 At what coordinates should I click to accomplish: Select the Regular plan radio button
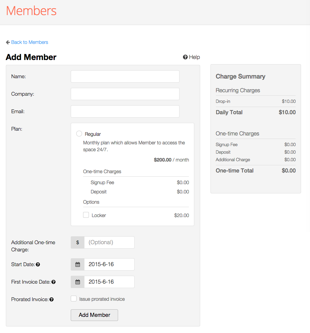click(x=79, y=134)
